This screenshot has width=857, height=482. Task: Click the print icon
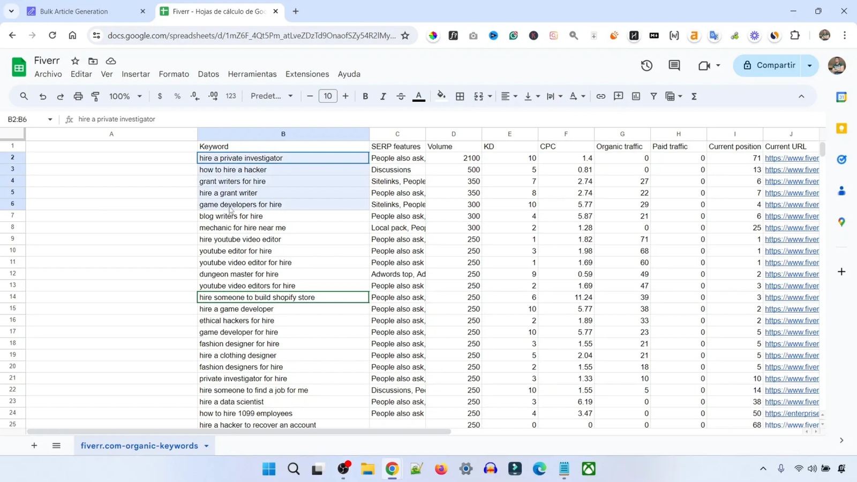pyautogui.click(x=78, y=96)
